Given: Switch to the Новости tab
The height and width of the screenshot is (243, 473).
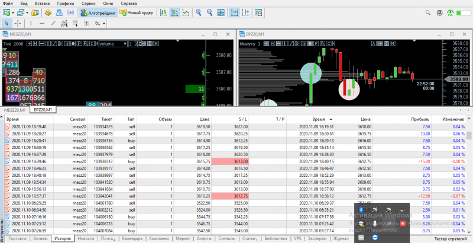Looking at the screenshot, I should tap(86, 238).
